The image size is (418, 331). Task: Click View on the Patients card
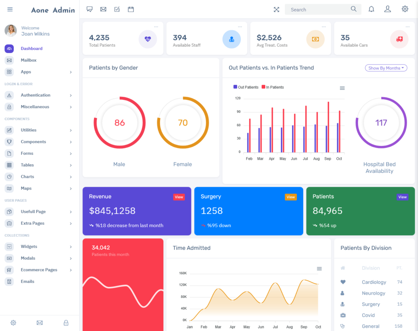tap(402, 197)
